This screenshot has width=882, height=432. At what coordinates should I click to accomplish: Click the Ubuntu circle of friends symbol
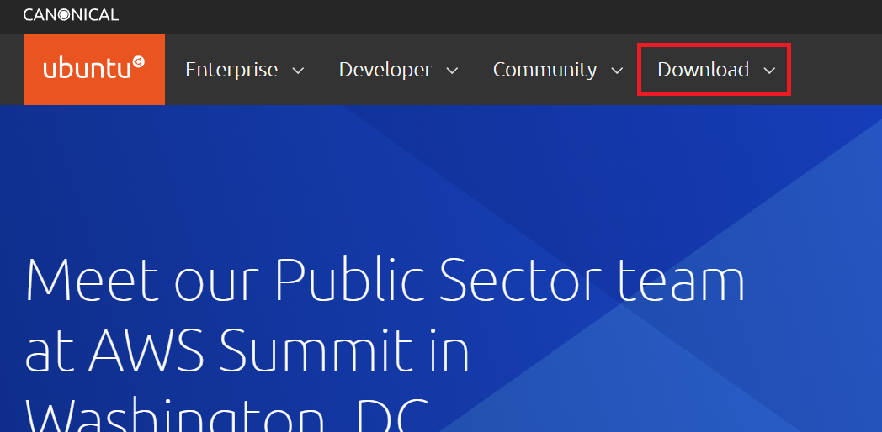pyautogui.click(x=139, y=63)
